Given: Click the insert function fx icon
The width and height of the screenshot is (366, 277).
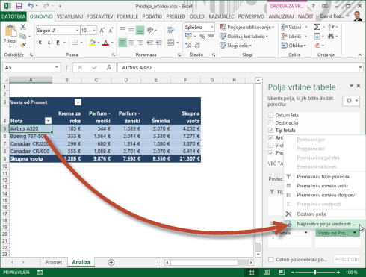Looking at the screenshot, I should (108, 67).
